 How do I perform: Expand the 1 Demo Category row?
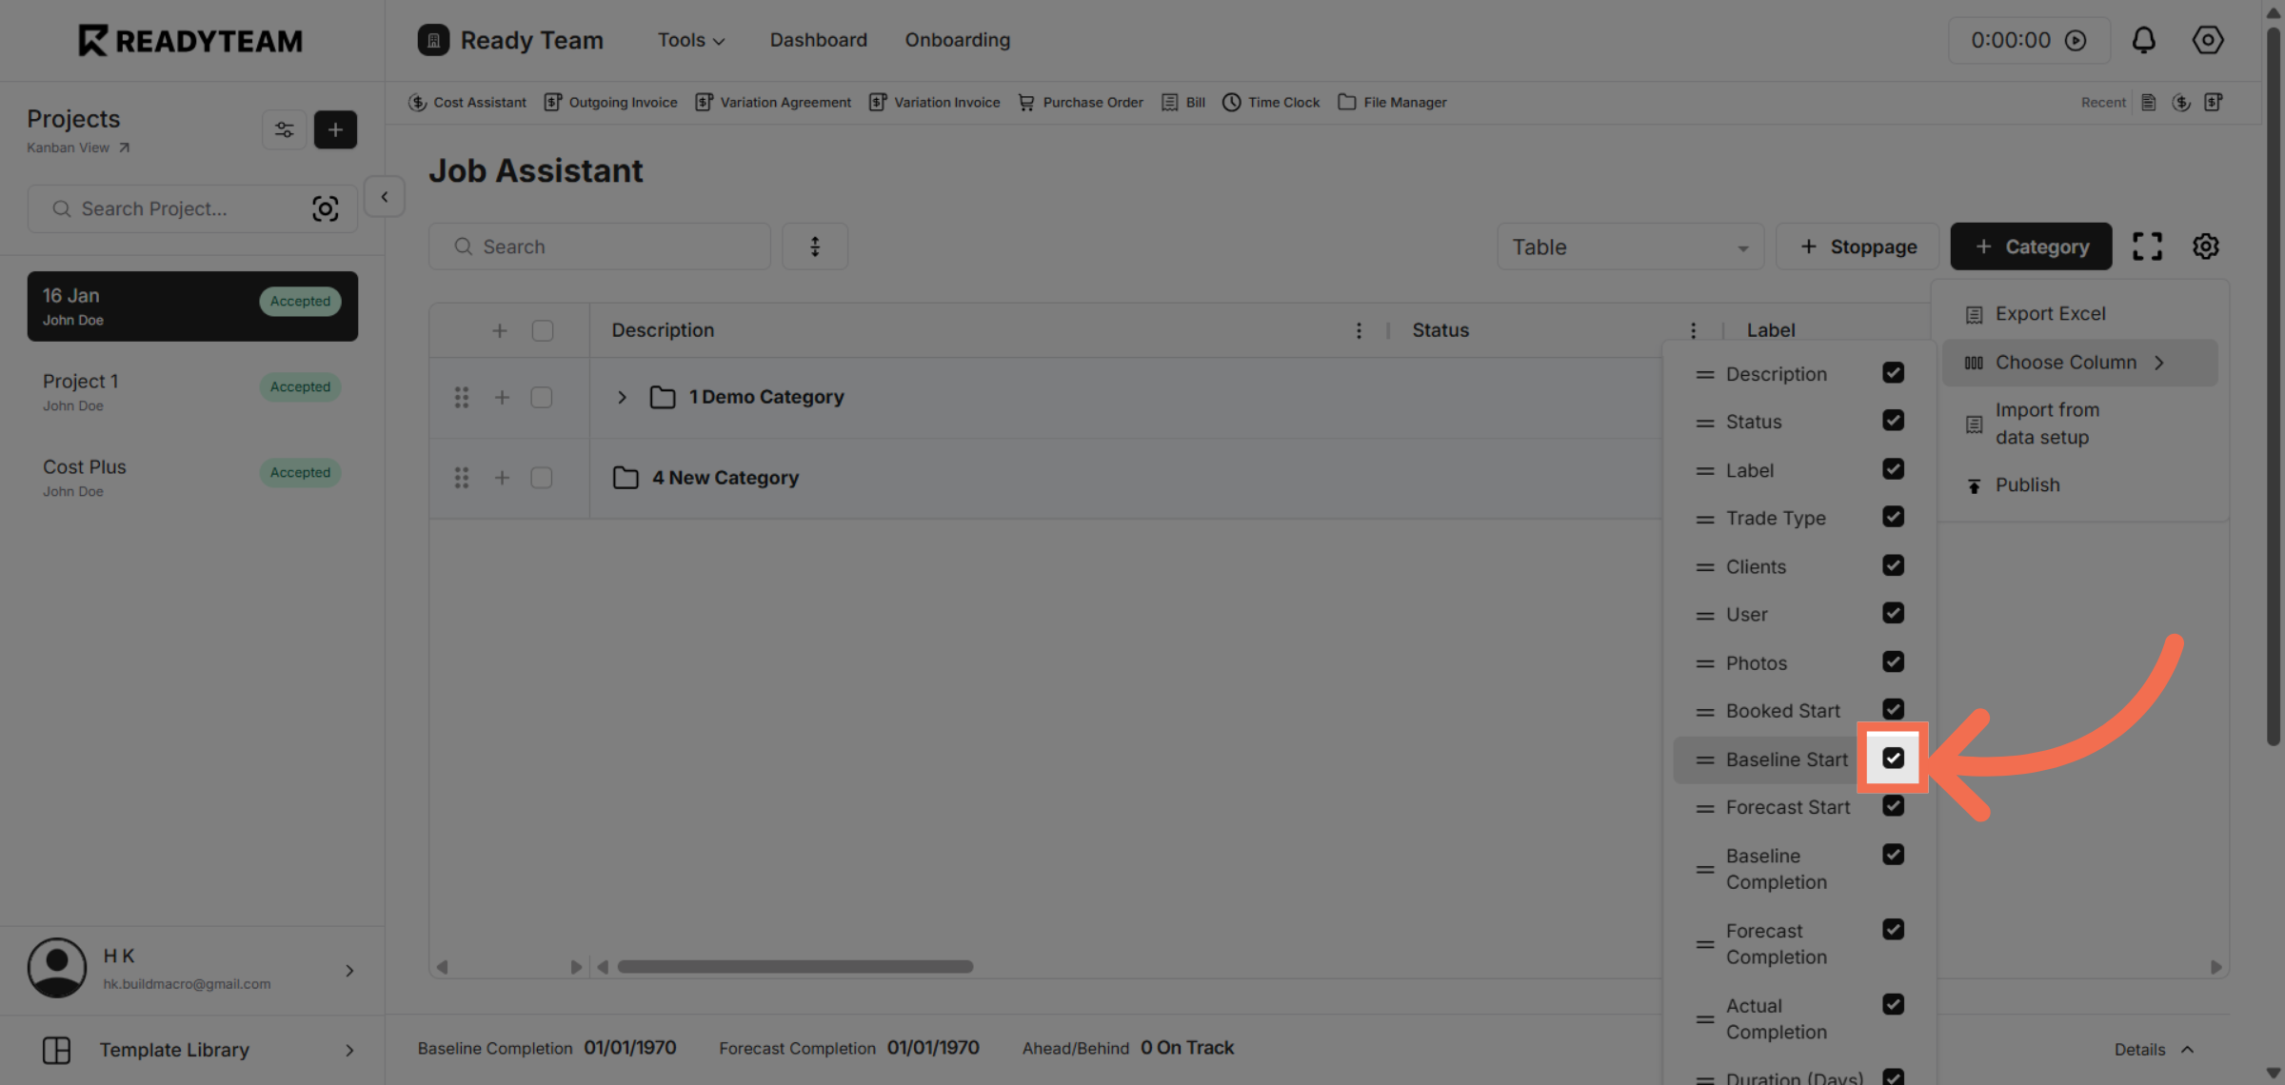623,397
